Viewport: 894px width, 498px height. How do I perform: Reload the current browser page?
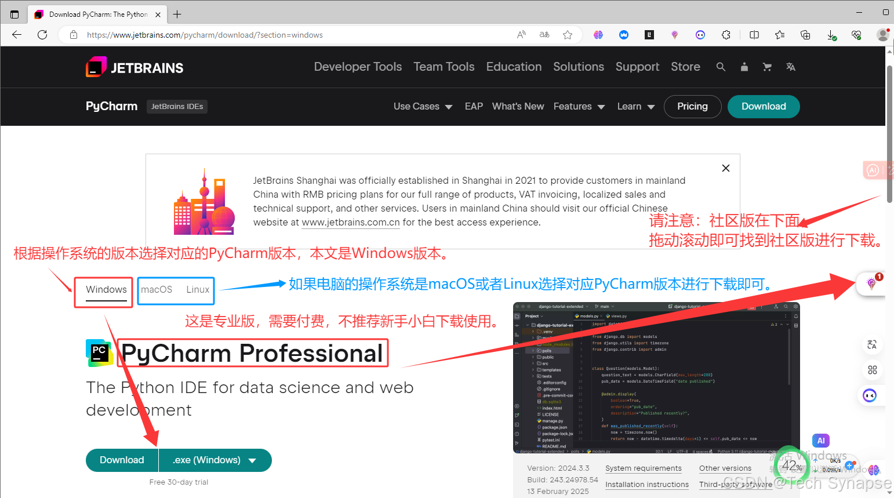pyautogui.click(x=42, y=35)
